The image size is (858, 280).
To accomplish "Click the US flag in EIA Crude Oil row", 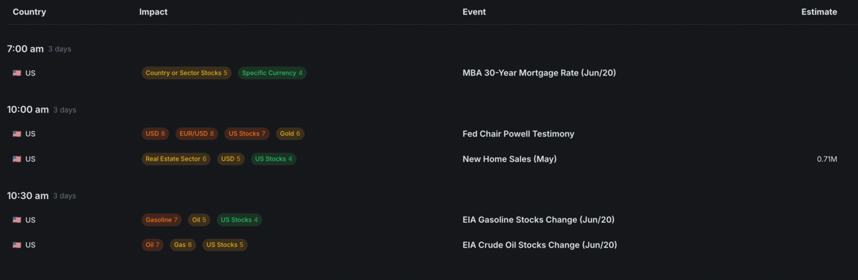I will coord(17,245).
